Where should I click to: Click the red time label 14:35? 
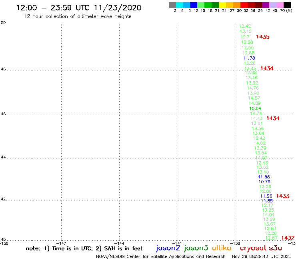click(x=262, y=37)
